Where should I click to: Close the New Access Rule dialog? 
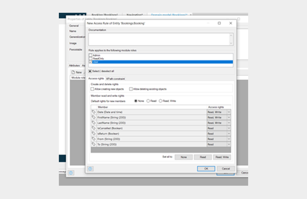(231, 23)
